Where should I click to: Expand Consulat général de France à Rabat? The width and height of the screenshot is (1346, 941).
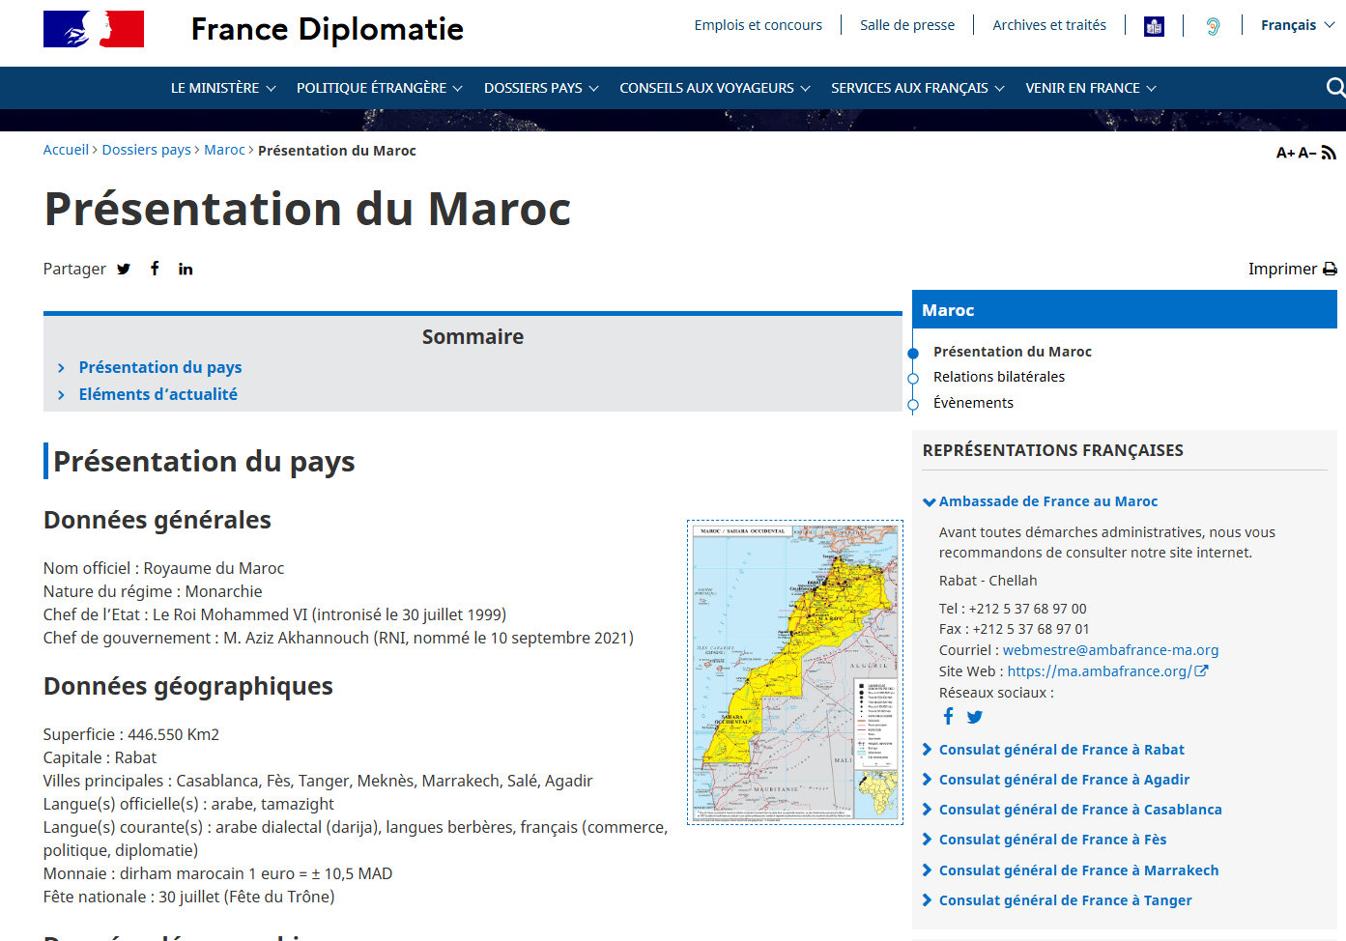click(x=1061, y=750)
